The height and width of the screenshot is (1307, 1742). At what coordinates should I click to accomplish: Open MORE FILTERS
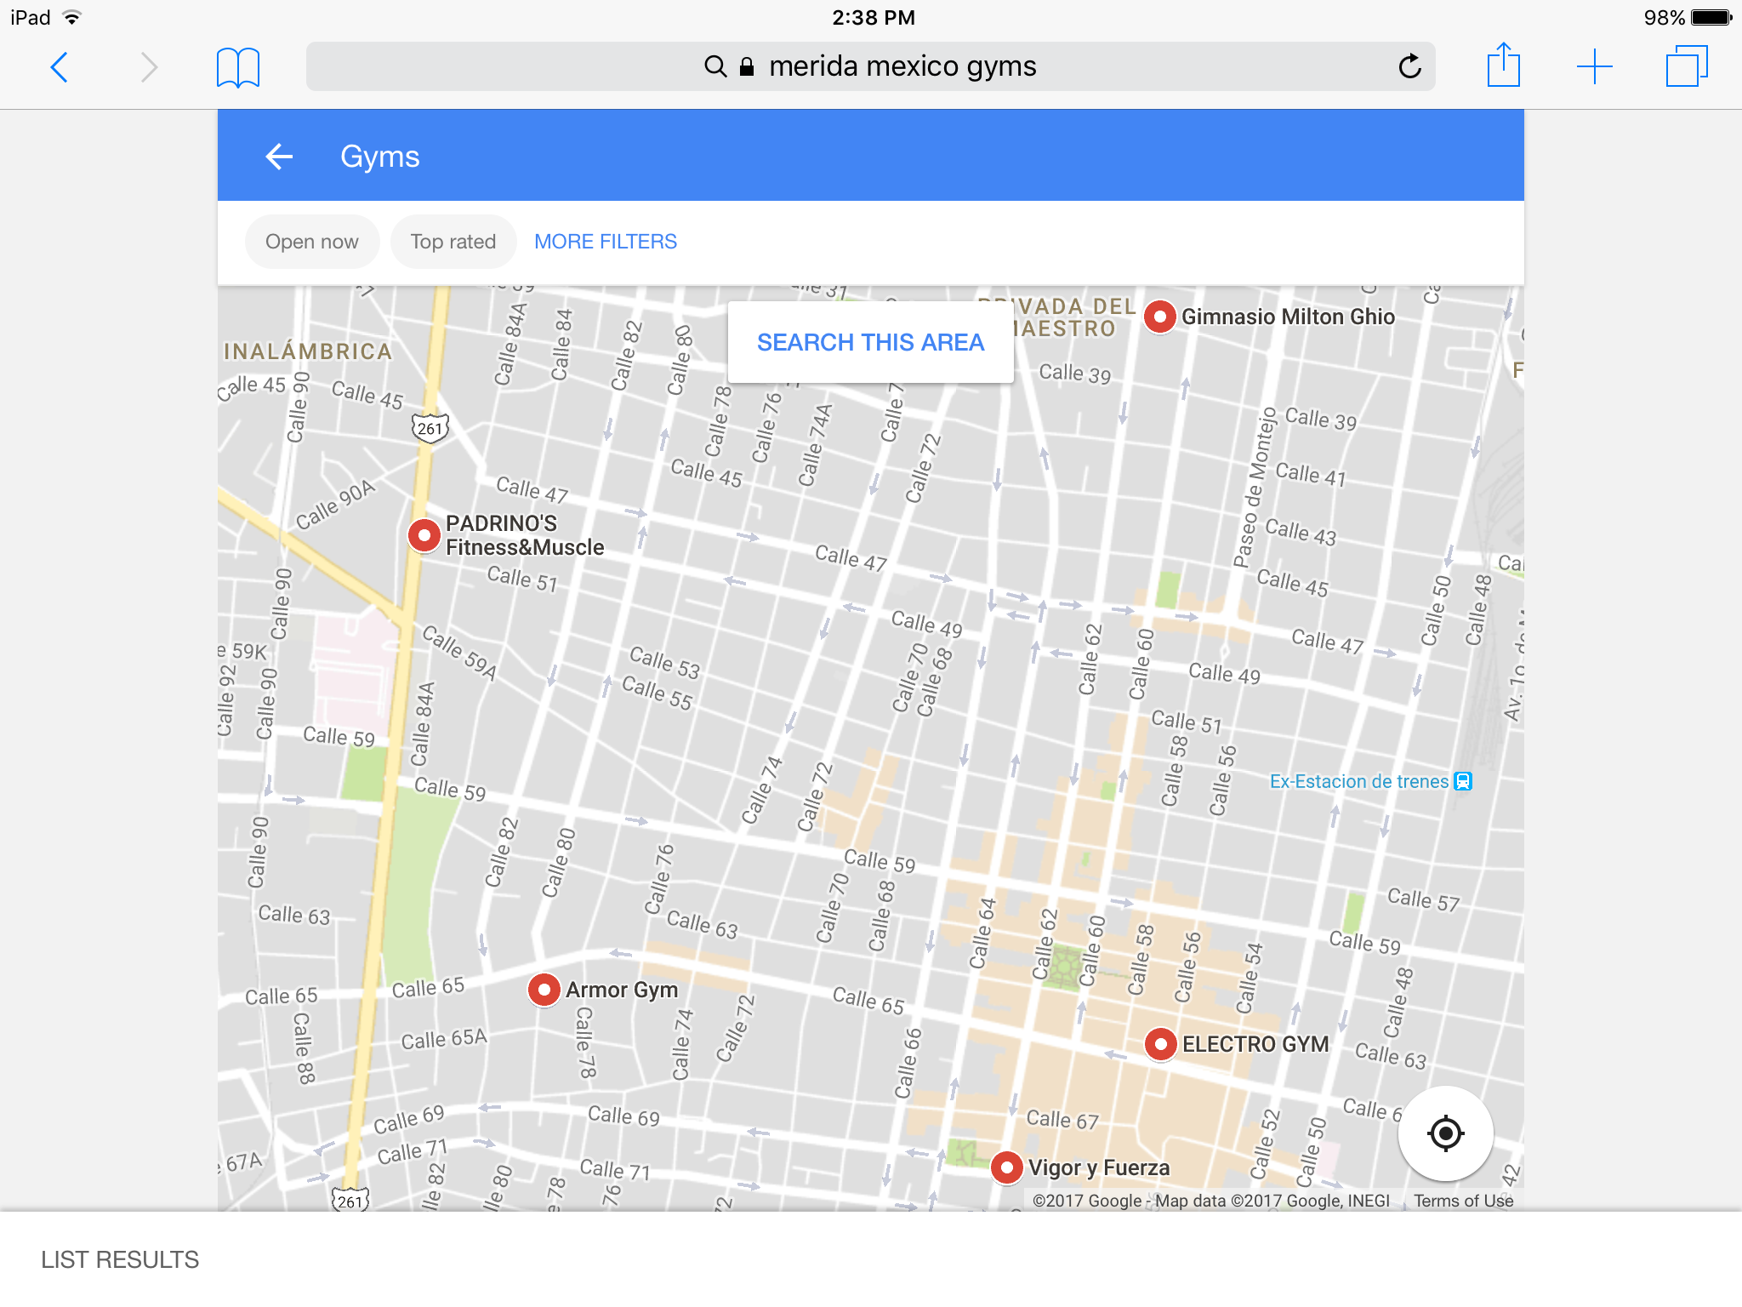pyautogui.click(x=606, y=242)
